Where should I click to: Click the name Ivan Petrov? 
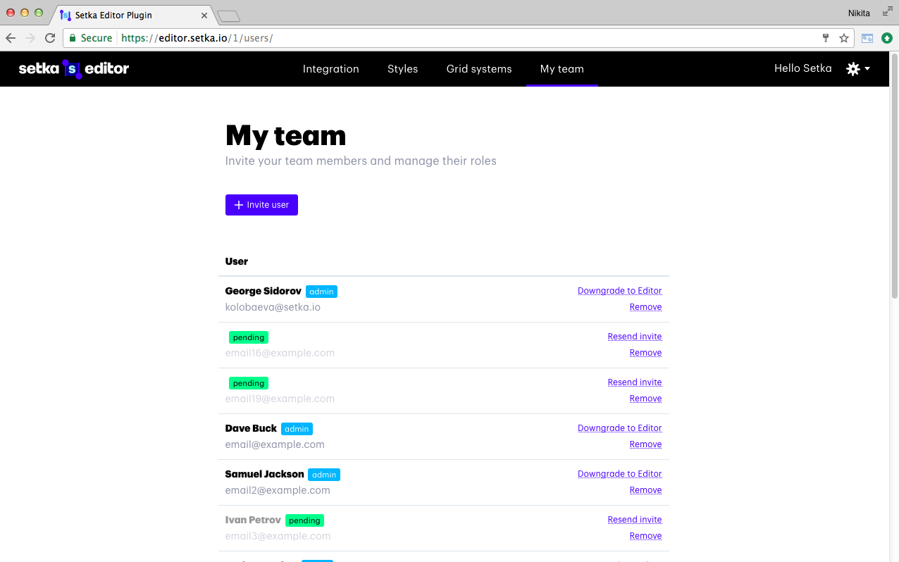pos(253,520)
